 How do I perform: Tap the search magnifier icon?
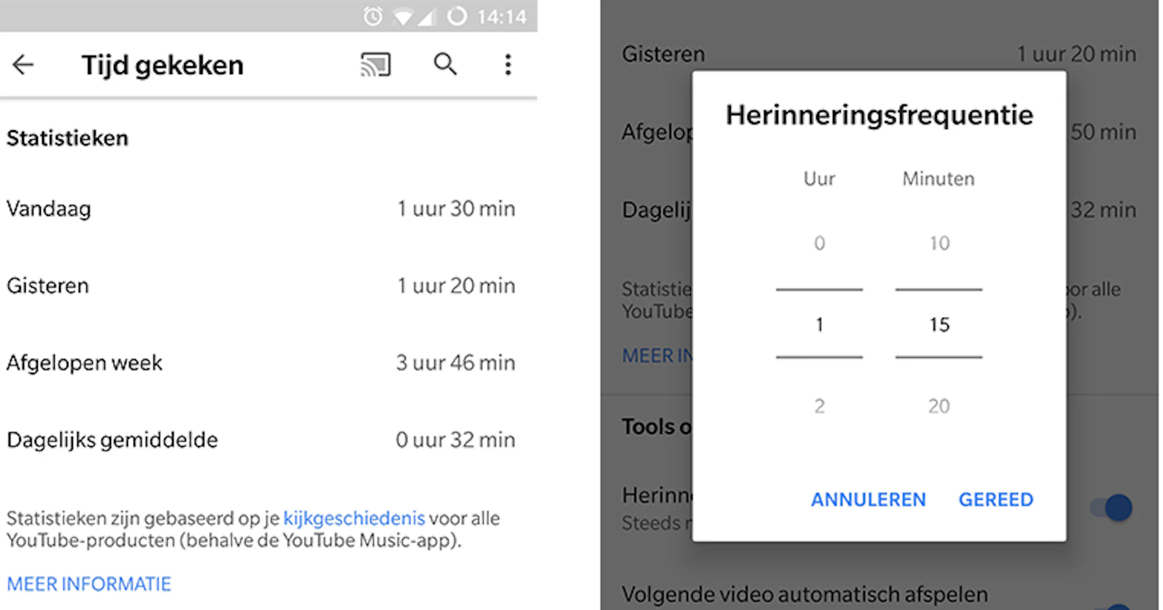[x=445, y=64]
